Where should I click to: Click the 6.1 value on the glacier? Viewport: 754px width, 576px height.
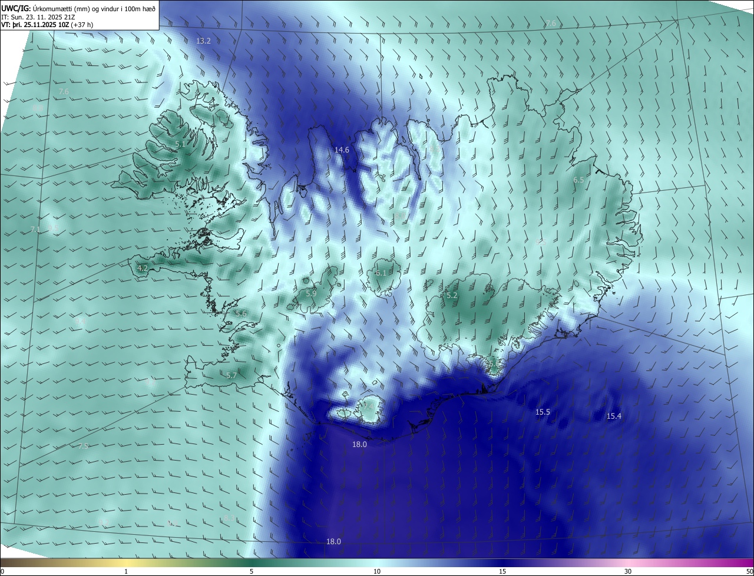pos(381,273)
